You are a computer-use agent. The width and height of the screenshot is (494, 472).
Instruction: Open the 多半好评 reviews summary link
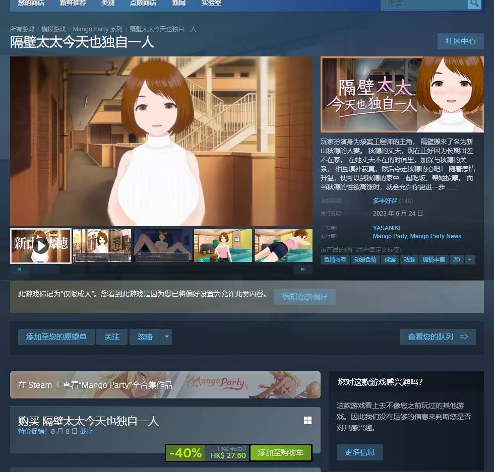tap(385, 201)
